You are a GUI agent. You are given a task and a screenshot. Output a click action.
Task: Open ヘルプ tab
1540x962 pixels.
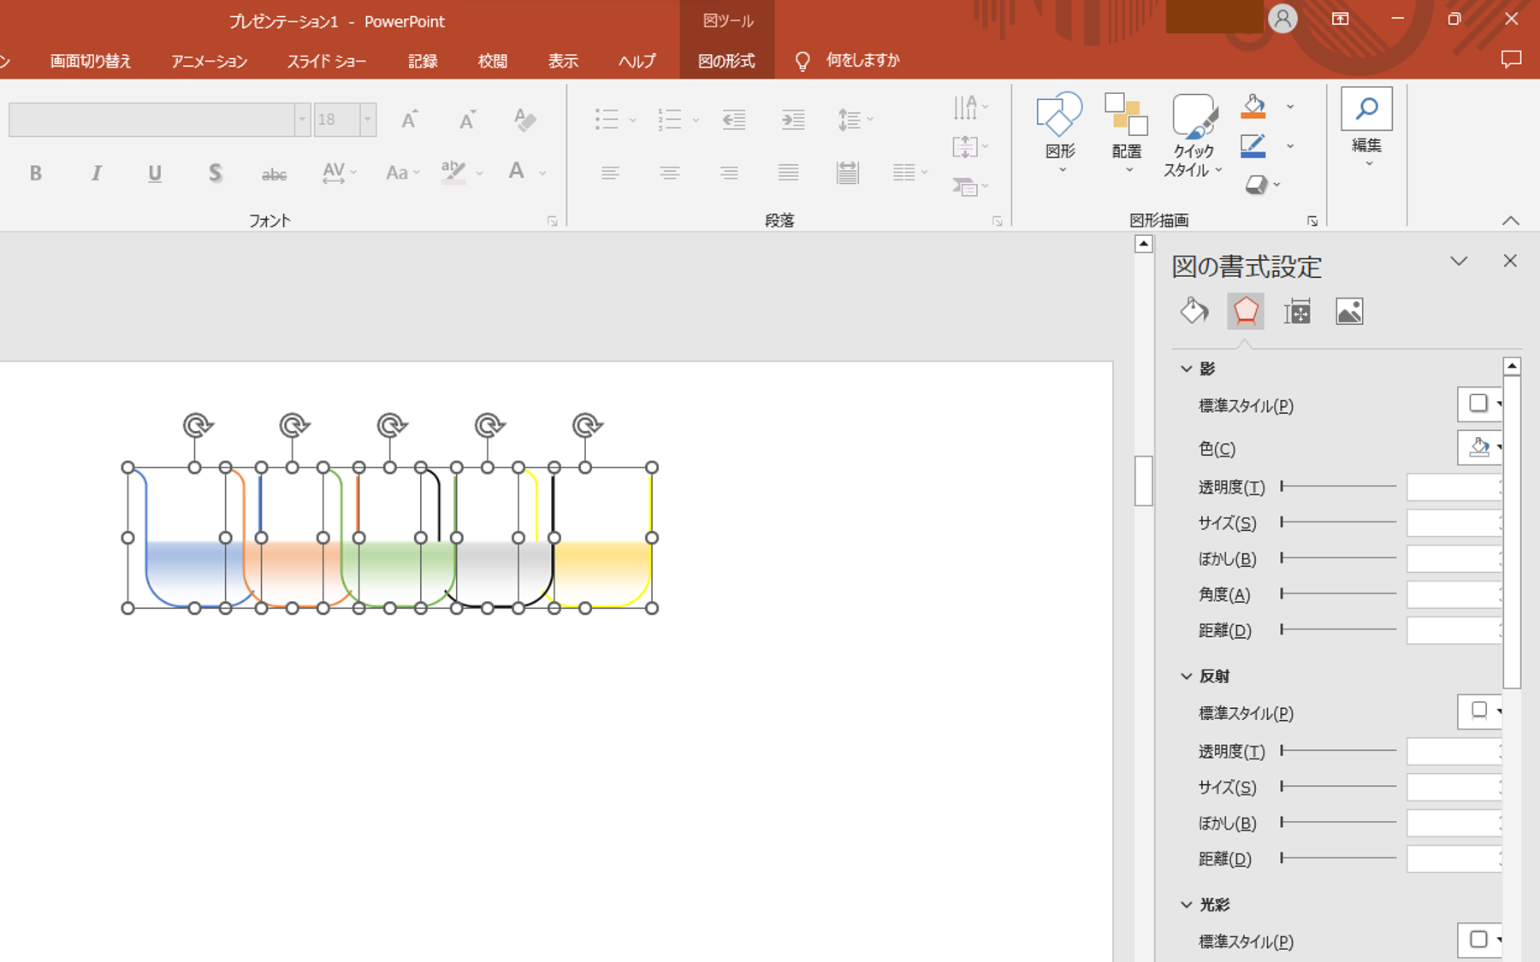point(637,61)
